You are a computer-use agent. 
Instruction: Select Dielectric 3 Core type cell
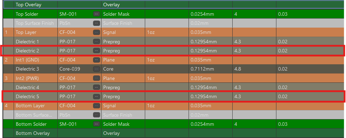coord(123,69)
